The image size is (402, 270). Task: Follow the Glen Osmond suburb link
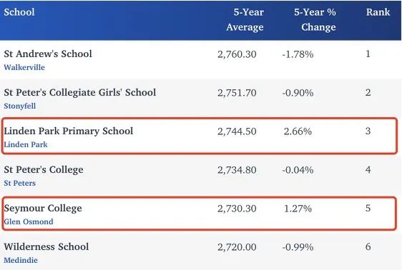(x=29, y=221)
